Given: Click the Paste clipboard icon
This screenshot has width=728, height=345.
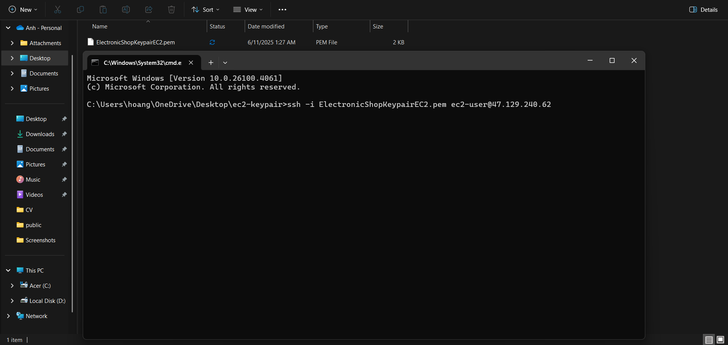Looking at the screenshot, I should pos(103,9).
